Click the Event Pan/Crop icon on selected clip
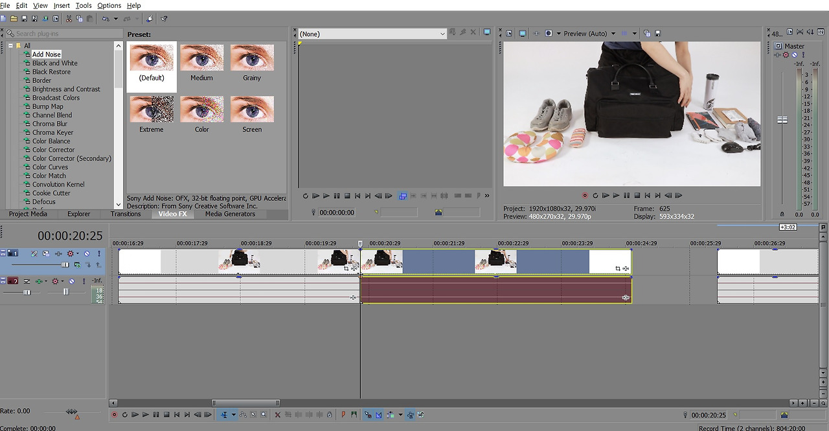The width and height of the screenshot is (829, 431). pyautogui.click(x=618, y=268)
